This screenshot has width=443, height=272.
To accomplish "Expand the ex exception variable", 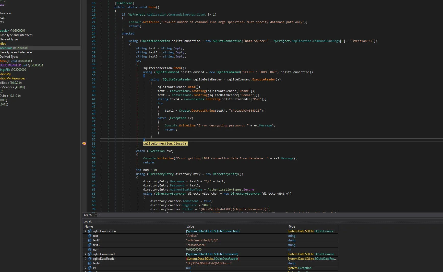I will coord(86,268).
